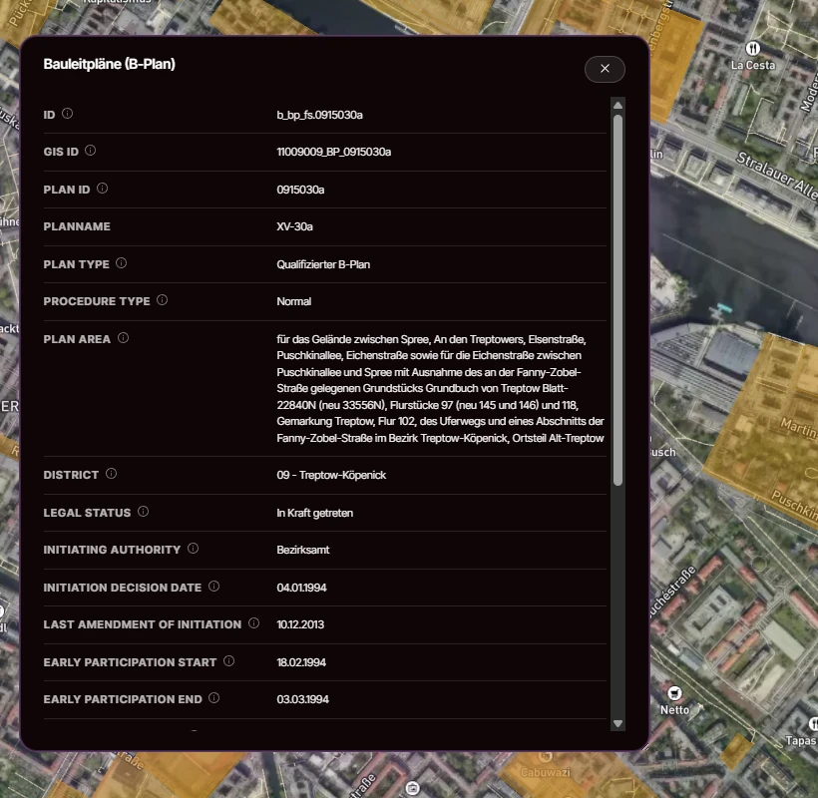The width and height of the screenshot is (818, 798).
Task: Click initiating authority value Bezirksamt
Action: 303,550
